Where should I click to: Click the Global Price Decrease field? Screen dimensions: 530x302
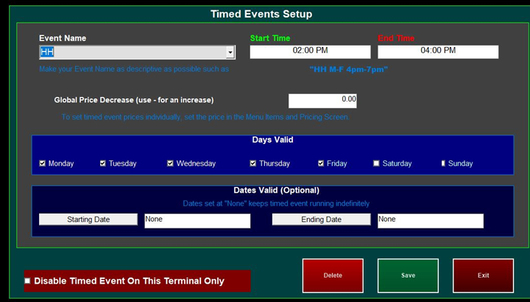click(x=322, y=100)
